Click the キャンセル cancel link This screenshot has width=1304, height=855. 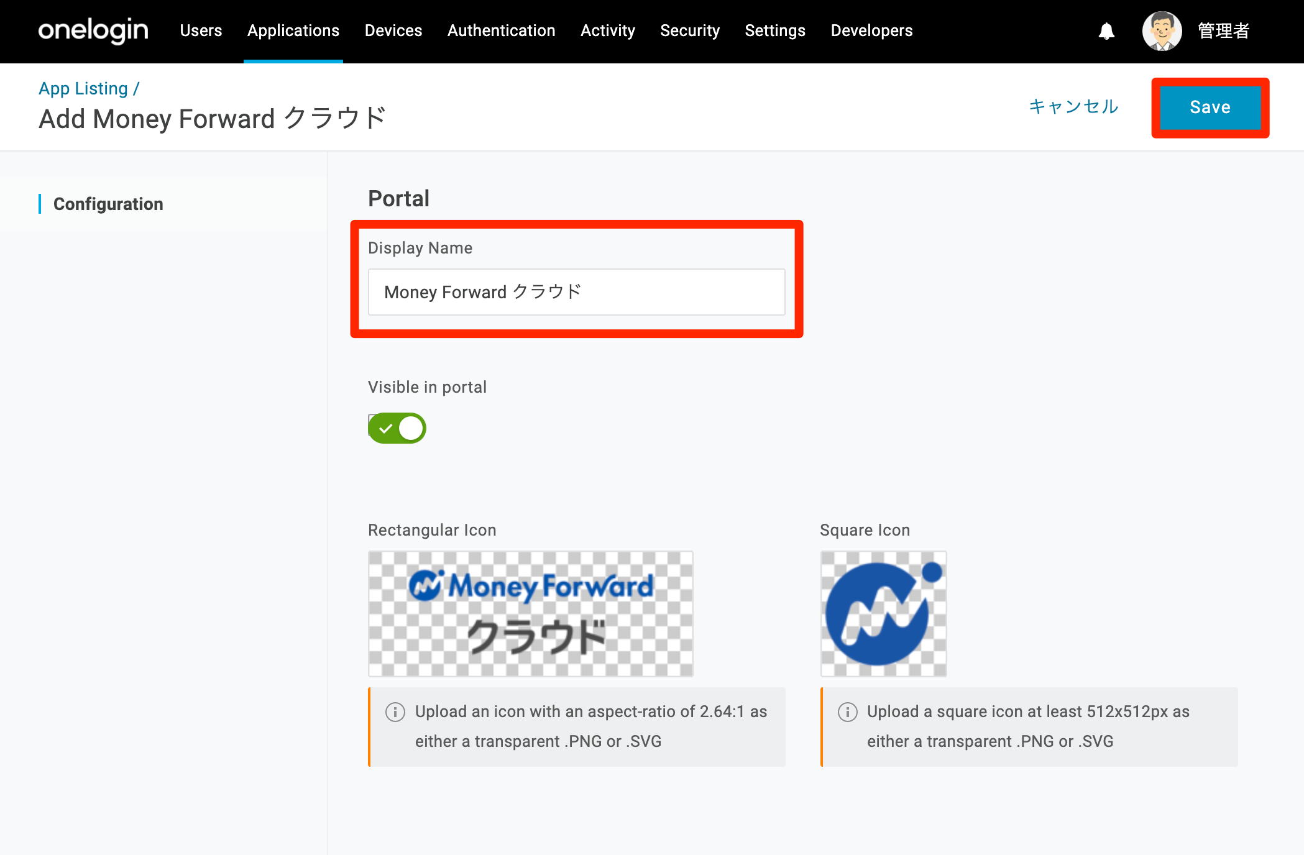pyautogui.click(x=1073, y=107)
